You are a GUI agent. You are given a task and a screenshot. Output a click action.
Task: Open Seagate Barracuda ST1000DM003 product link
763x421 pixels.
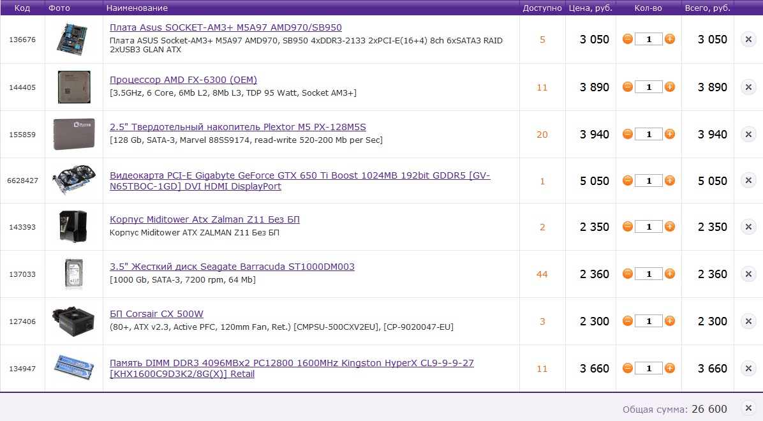coord(232,267)
